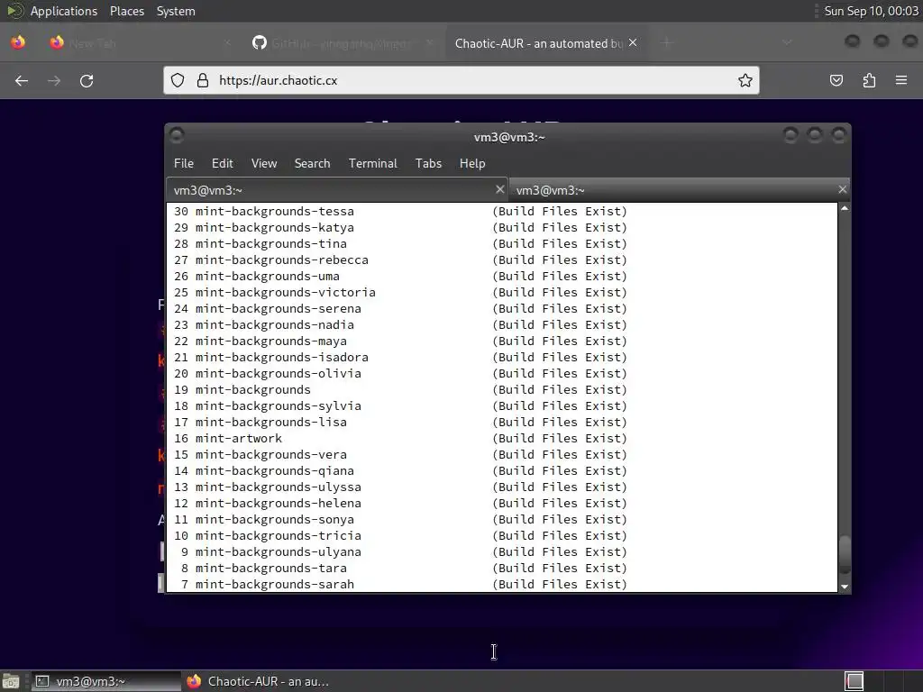This screenshot has width=923, height=692.
Task: Click row 12 mint-backgrounds-helena
Action: coord(400,503)
